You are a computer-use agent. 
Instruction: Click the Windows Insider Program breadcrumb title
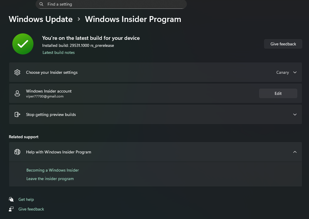click(x=133, y=19)
